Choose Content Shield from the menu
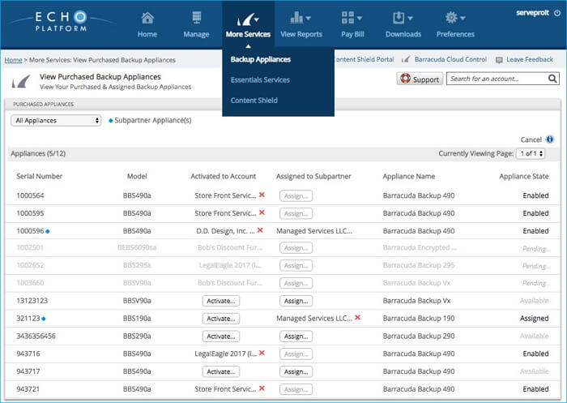This screenshot has height=403, width=567. [254, 101]
